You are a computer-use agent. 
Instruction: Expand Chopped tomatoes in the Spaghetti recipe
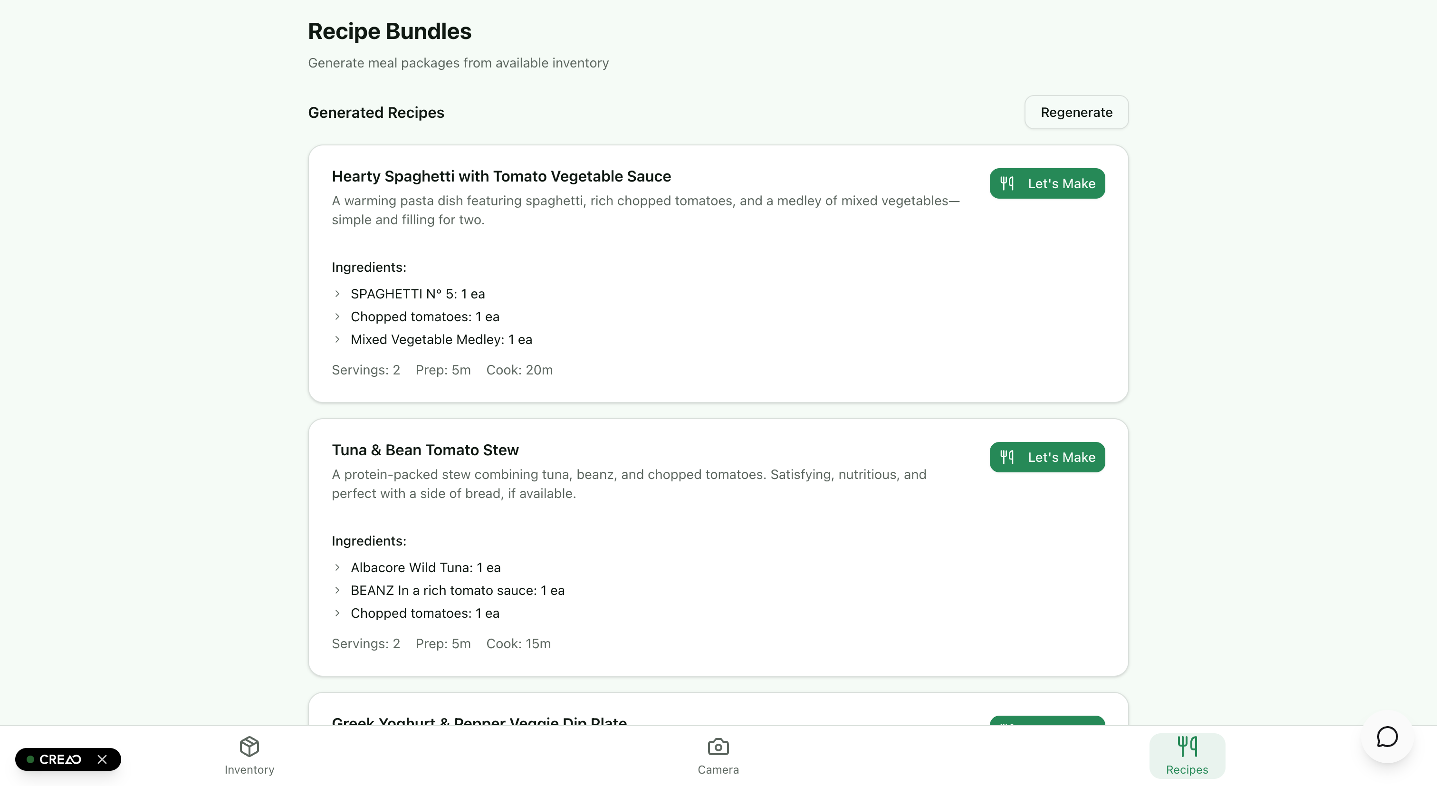click(337, 316)
